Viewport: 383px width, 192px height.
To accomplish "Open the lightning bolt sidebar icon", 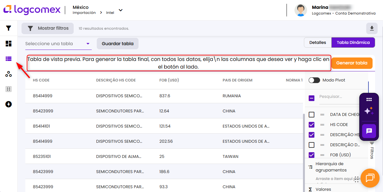I will pos(9,104).
